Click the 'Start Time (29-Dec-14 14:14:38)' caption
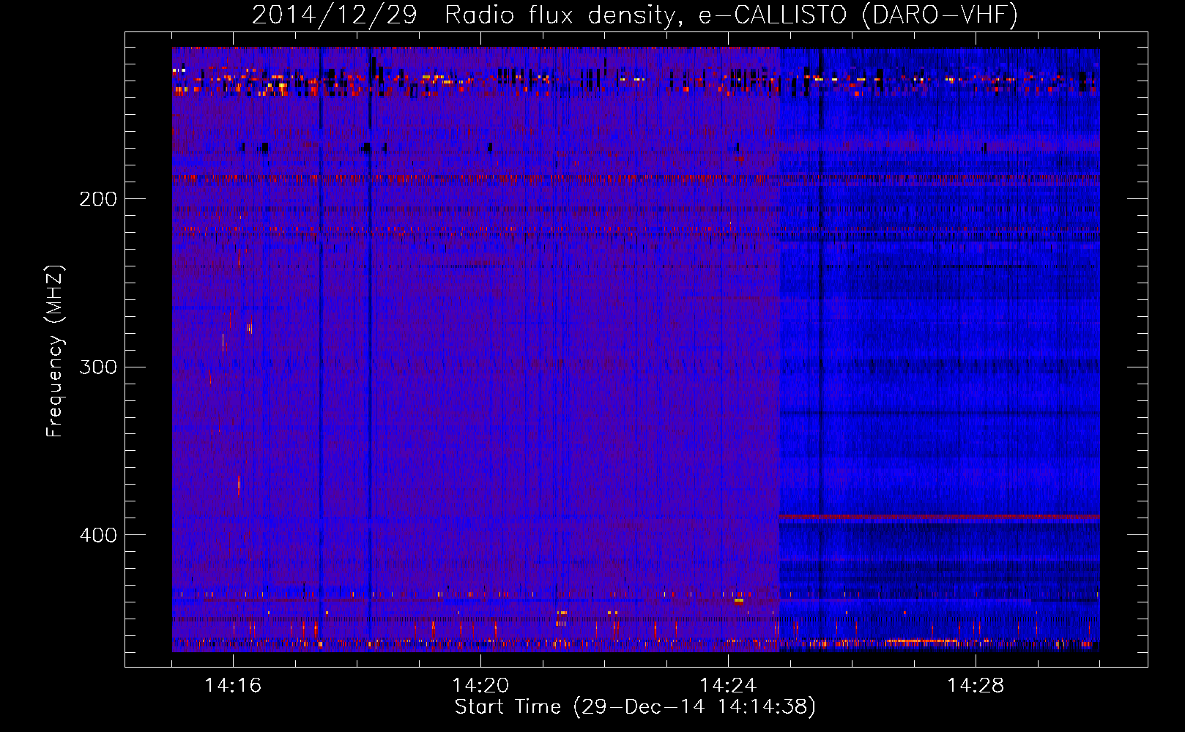 point(635,707)
